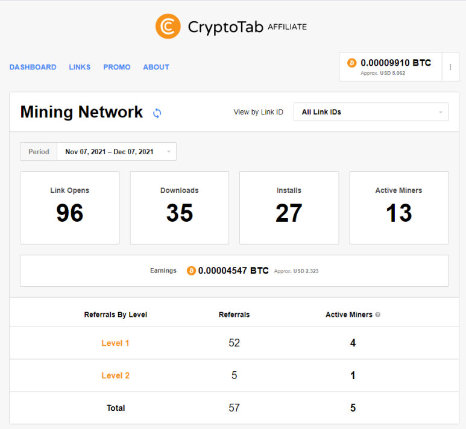
Task: Click Level 2 active miners value 1
Action: pos(353,375)
